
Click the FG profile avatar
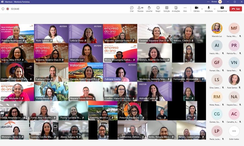coord(220,2)
